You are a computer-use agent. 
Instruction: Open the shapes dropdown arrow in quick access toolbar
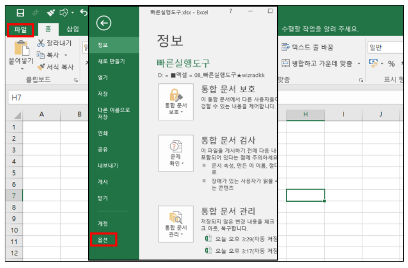[72, 12]
